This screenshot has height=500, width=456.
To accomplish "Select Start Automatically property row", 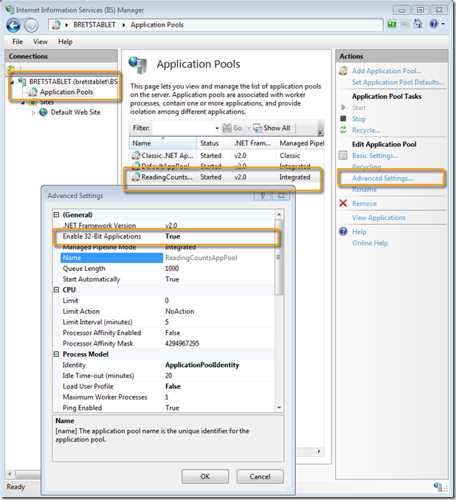I will (167, 279).
